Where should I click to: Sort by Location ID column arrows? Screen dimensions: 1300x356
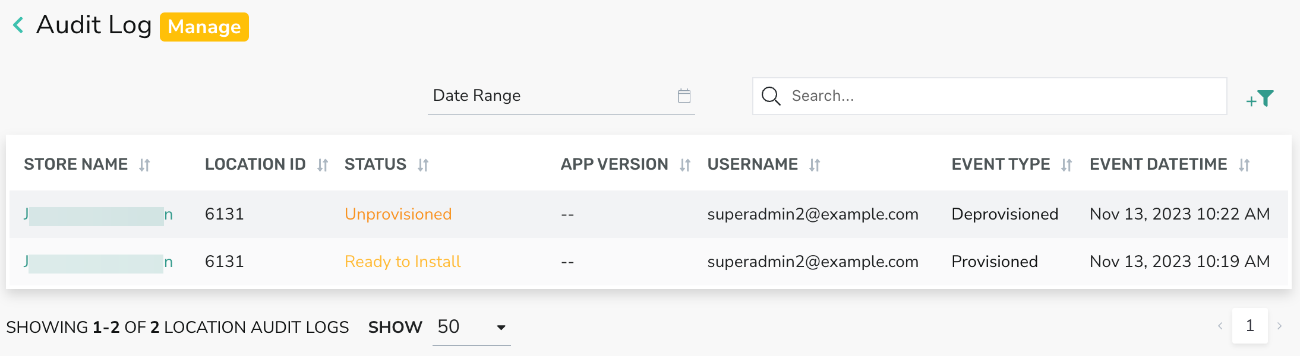323,165
